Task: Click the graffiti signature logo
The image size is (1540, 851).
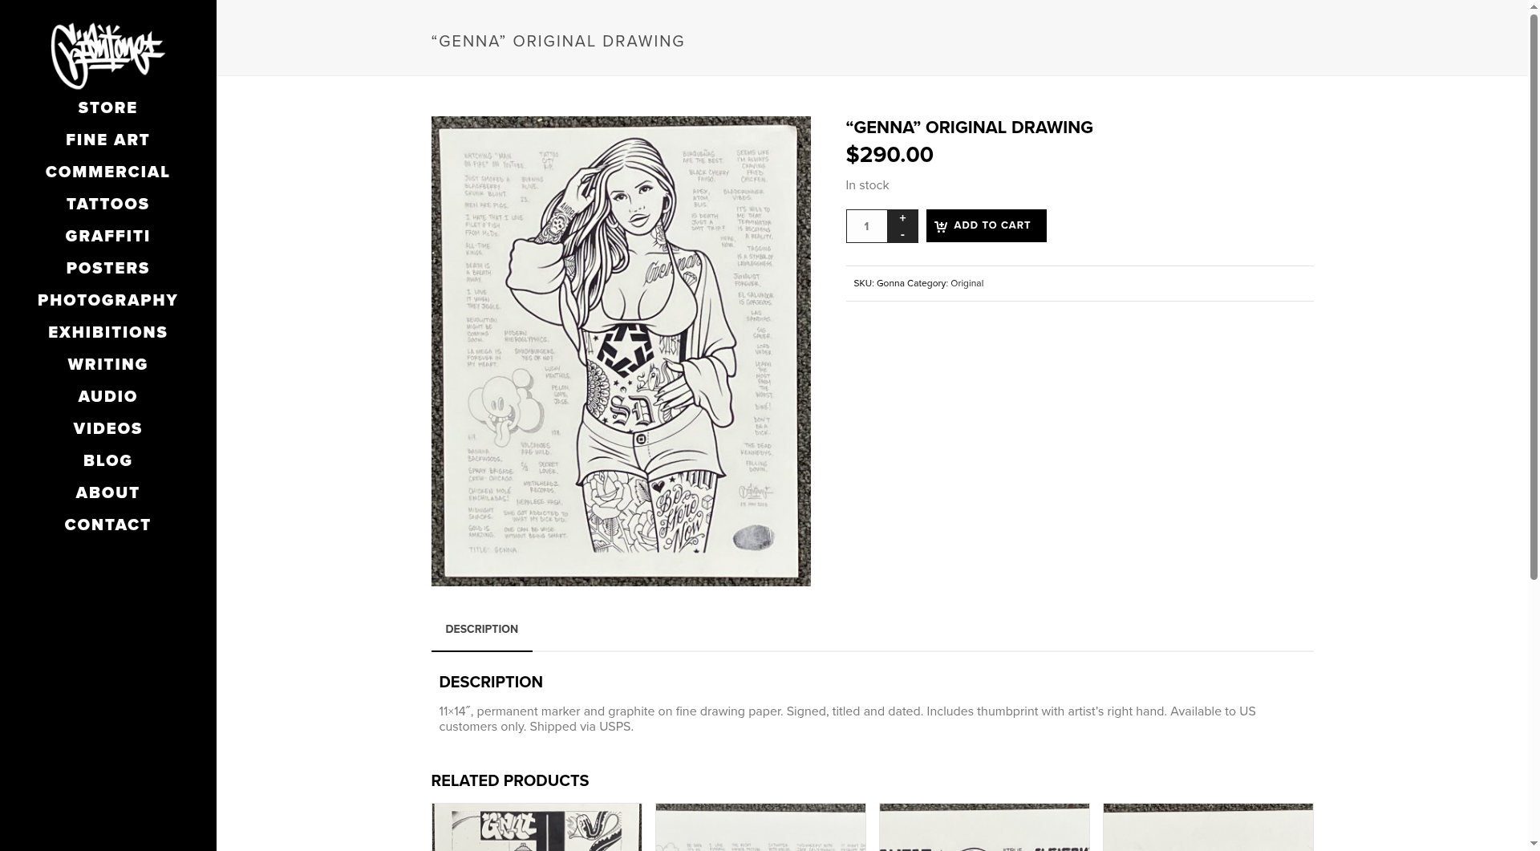Action: click(x=107, y=55)
